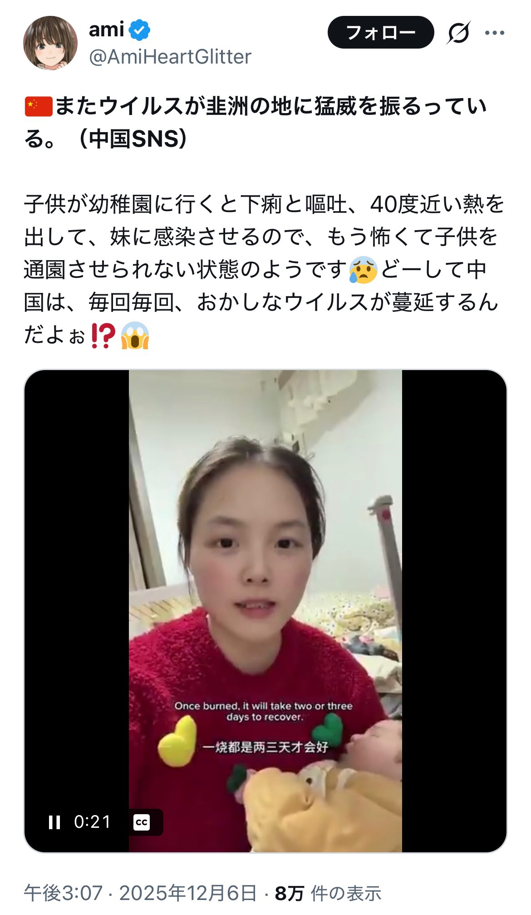Toggle closed captions with the CC button
The width and height of the screenshot is (531, 915).
(x=142, y=822)
